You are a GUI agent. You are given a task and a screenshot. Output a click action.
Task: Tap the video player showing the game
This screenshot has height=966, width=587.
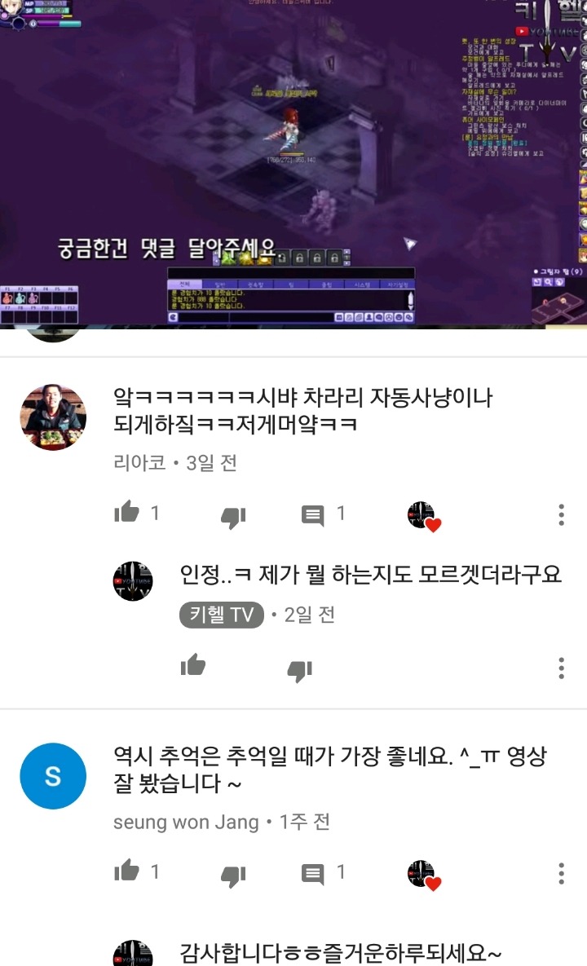pyautogui.click(x=293, y=163)
